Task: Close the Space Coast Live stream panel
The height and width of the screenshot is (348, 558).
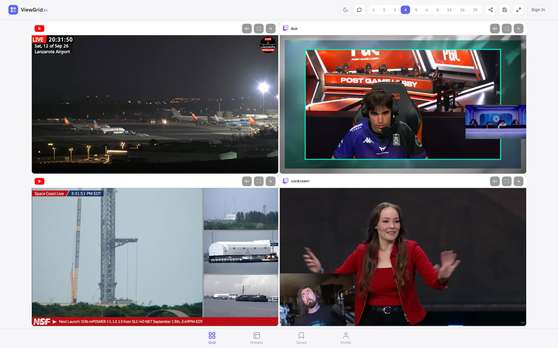Action: [271, 181]
